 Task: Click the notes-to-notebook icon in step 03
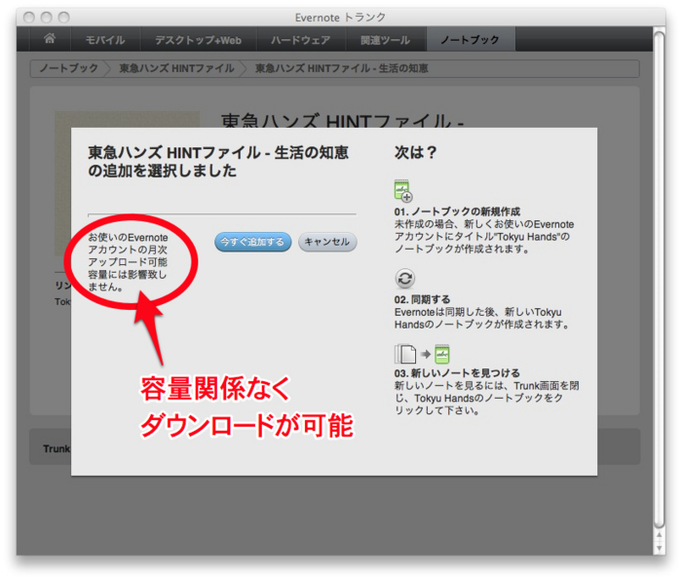pyautogui.click(x=422, y=354)
